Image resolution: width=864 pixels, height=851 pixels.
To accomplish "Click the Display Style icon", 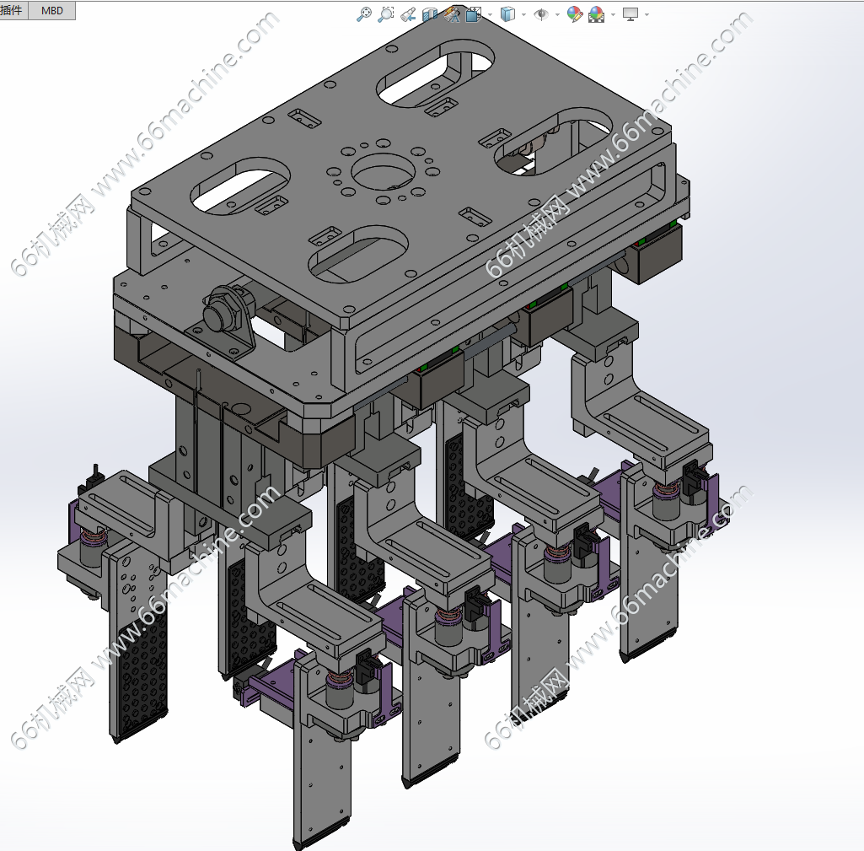I will (507, 13).
